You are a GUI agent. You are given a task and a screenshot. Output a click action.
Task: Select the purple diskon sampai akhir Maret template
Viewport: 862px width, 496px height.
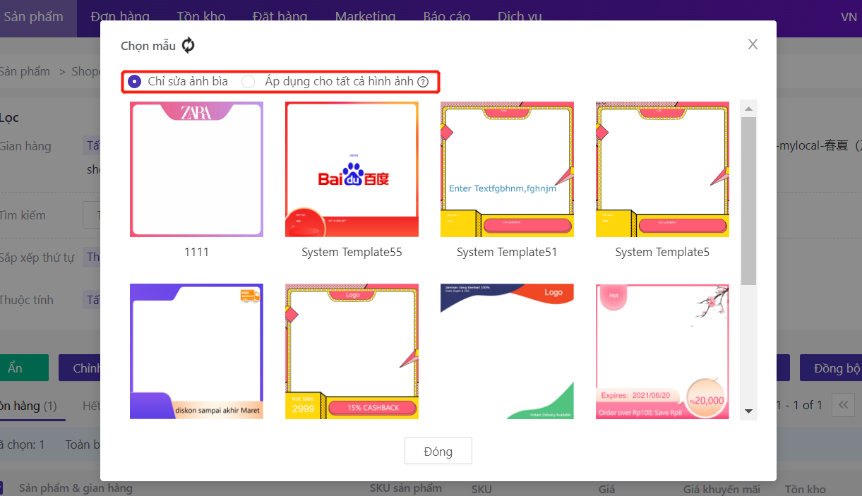[196, 351]
